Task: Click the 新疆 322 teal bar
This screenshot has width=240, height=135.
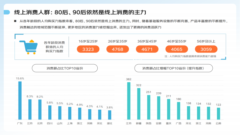Action: click(x=139, y=104)
